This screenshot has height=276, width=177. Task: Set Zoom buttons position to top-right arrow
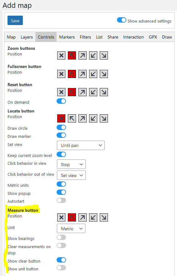click(83, 56)
